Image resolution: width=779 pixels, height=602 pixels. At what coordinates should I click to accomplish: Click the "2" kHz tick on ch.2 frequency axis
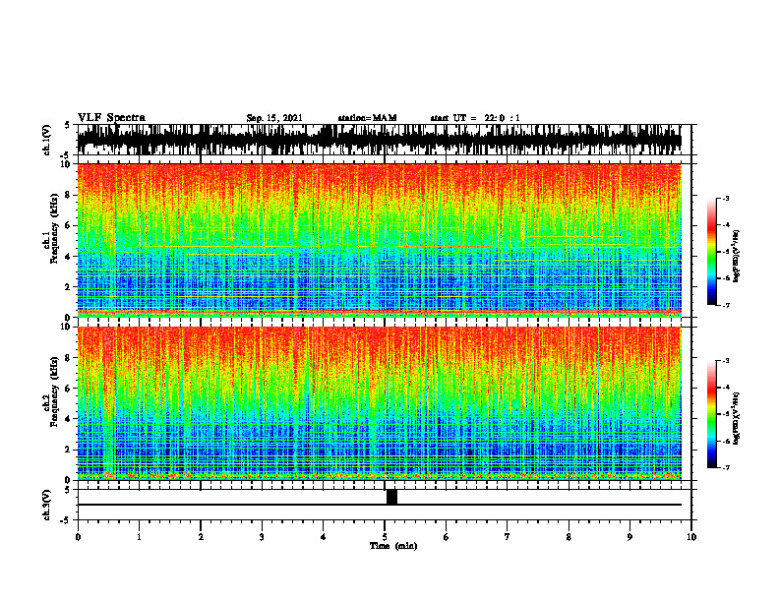(x=68, y=450)
